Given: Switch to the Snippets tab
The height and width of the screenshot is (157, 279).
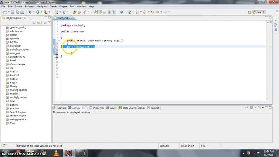Looking at the screenshot, I should (x=154, y=108).
